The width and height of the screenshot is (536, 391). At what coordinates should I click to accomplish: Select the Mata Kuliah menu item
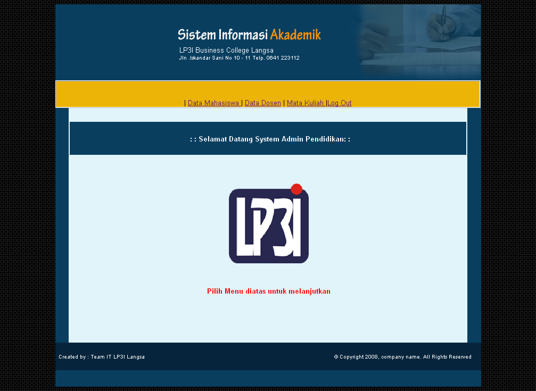point(305,103)
